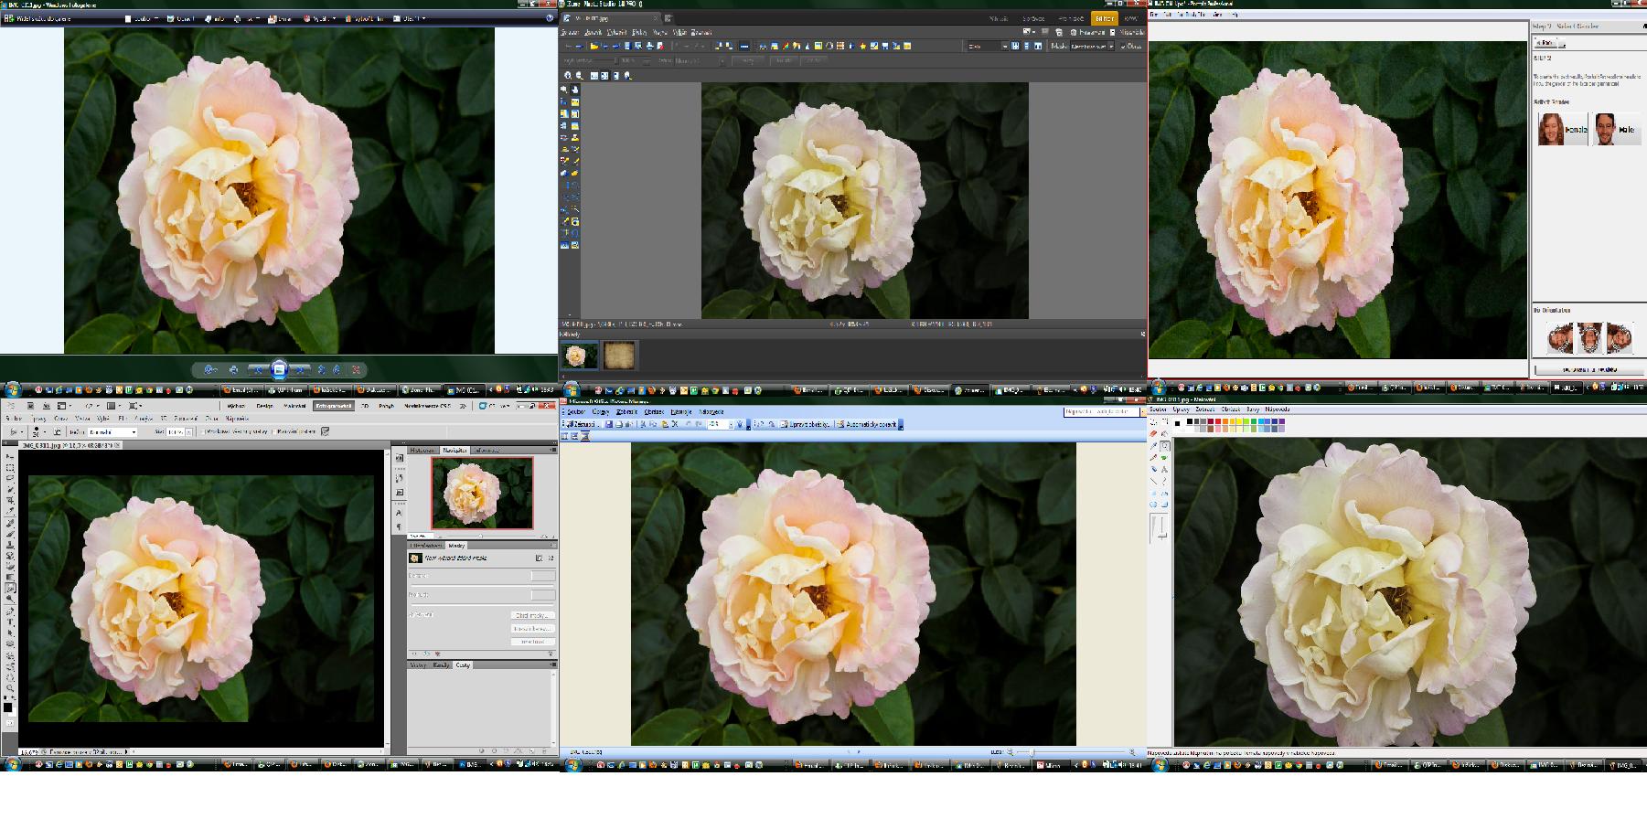
Task: Delete the photo using the red X icon
Action: click(356, 369)
